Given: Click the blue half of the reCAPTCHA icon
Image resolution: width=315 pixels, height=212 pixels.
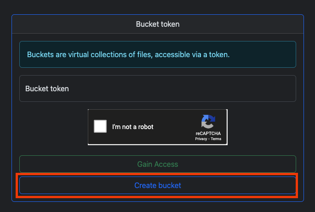Looking at the screenshot, I should (210, 118).
